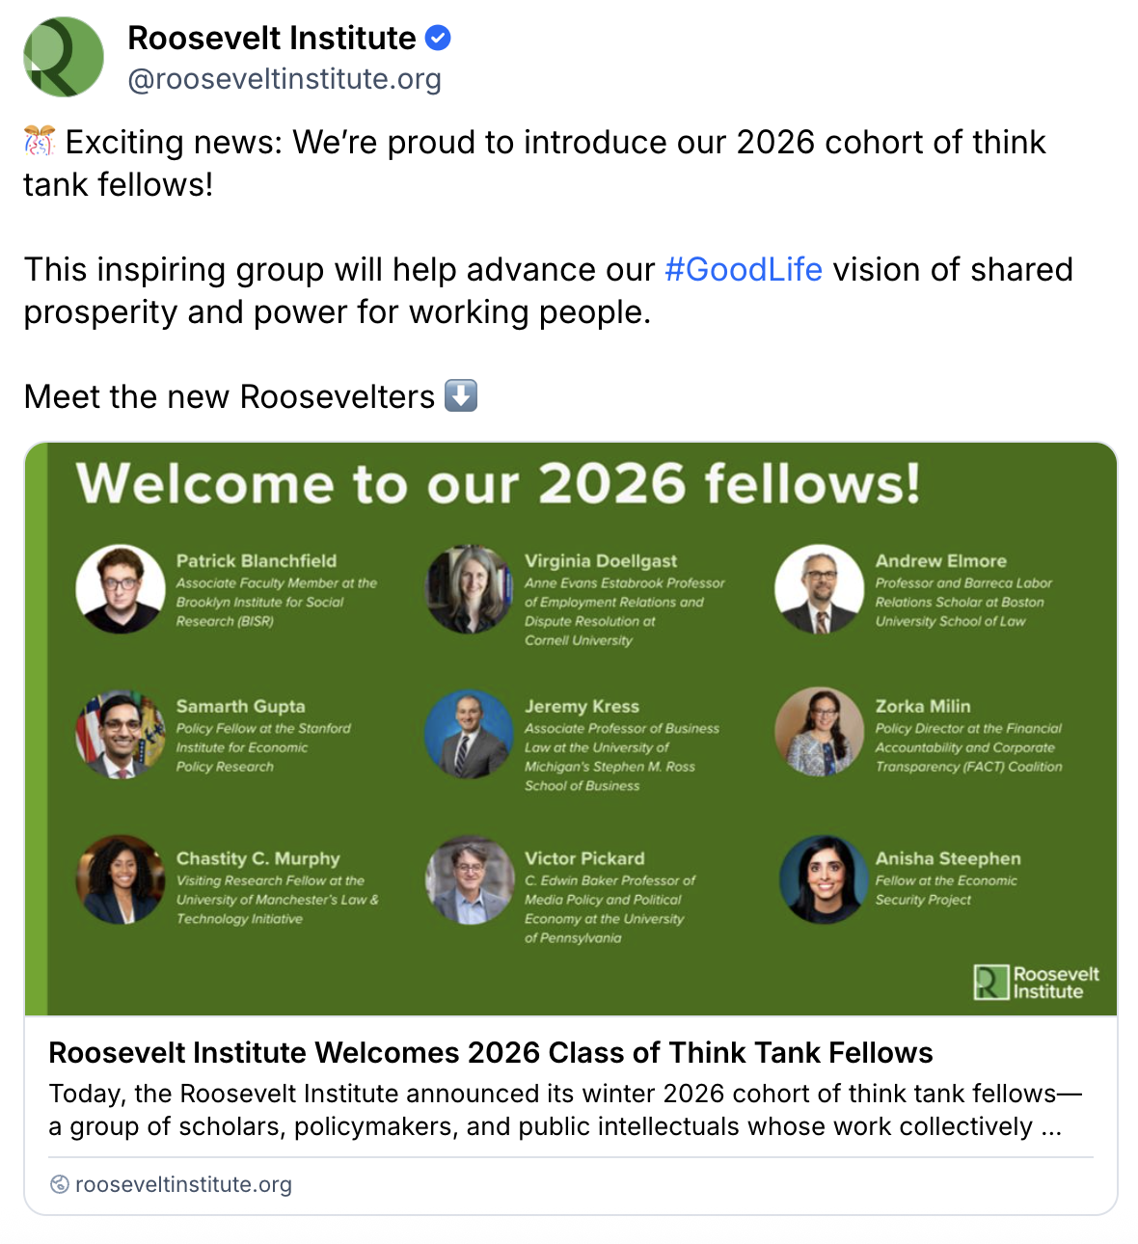Click Samarth Gupta's profile photo
This screenshot has width=1138, height=1244.
pos(120,733)
